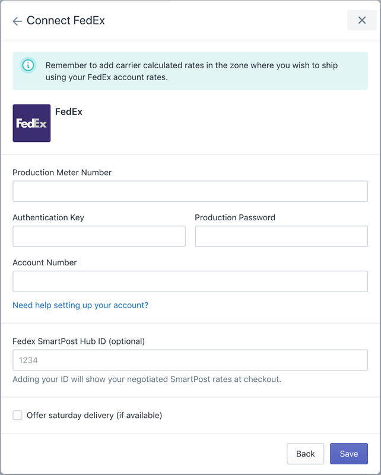Enable Offer saturday delivery

[x=17, y=415]
